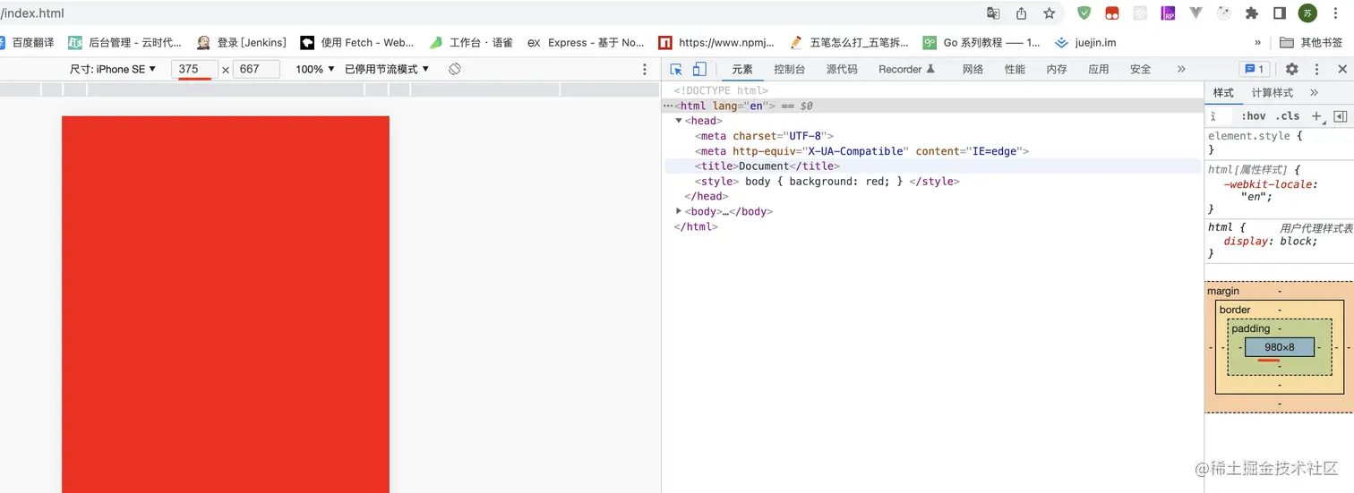Screen dimensions: 1354x493
Task: Show more DevTools tabs chevron
Action: click(1181, 69)
